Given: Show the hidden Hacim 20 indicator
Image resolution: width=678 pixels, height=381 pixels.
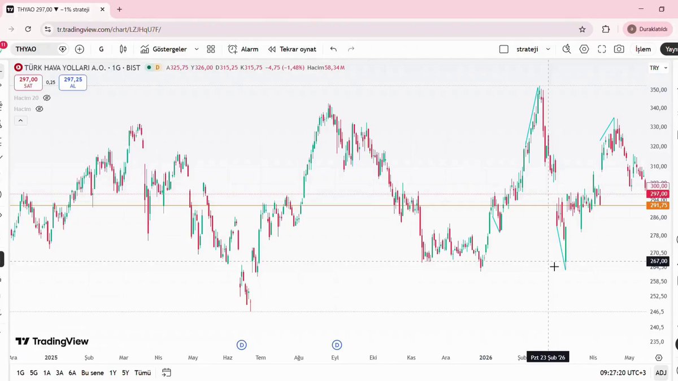Looking at the screenshot, I should 47,98.
